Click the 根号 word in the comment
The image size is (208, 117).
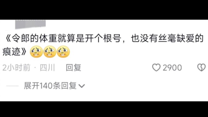[x=112, y=38]
